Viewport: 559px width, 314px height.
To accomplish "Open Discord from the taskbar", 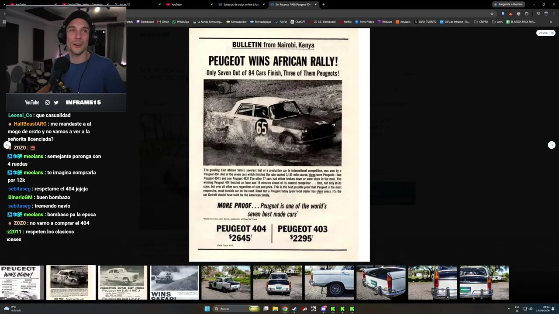I will click(323, 309).
